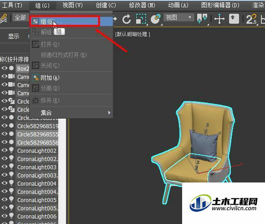
Task: Open the 视图(V) menu
Action: point(72,5)
